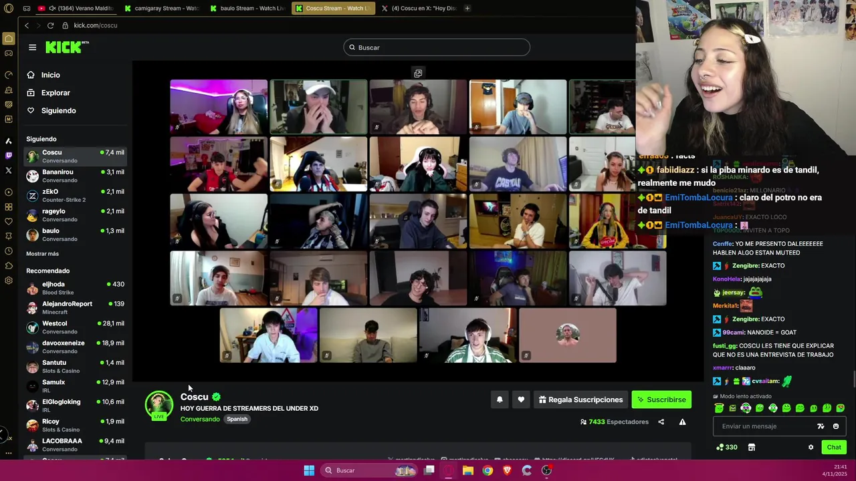
Task: Open LACOBRAAA recommended channel
Action: [x=75, y=444]
